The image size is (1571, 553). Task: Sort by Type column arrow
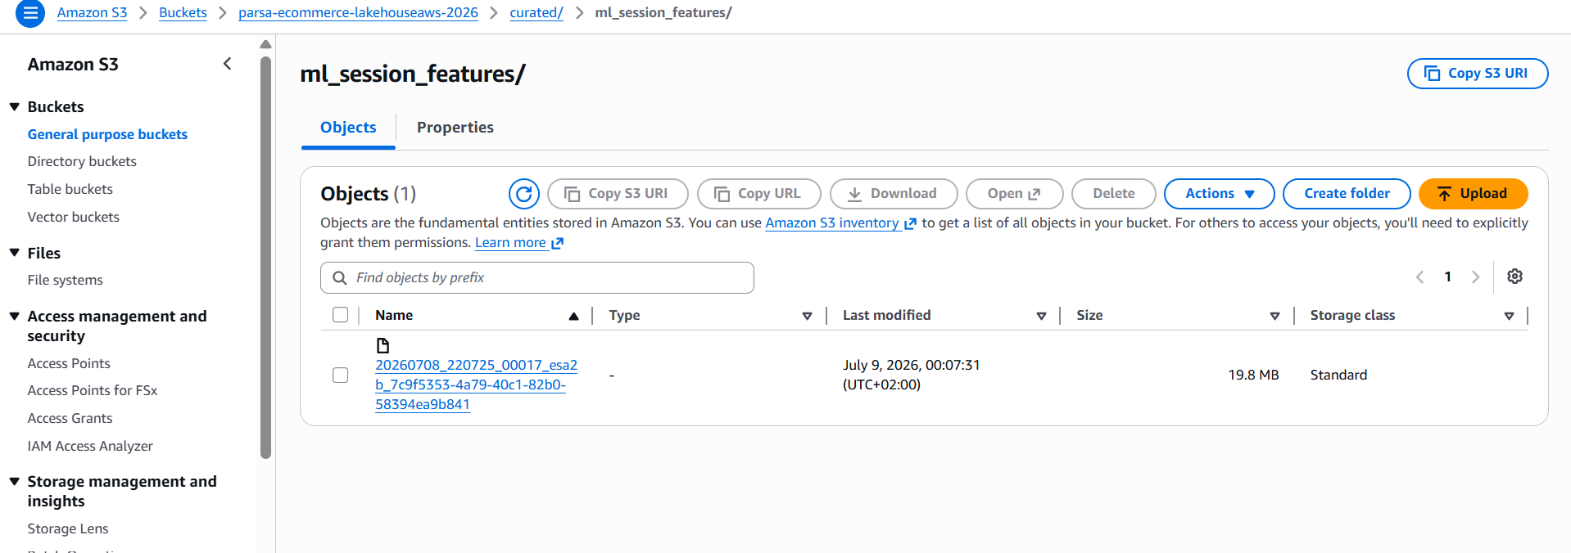807,316
